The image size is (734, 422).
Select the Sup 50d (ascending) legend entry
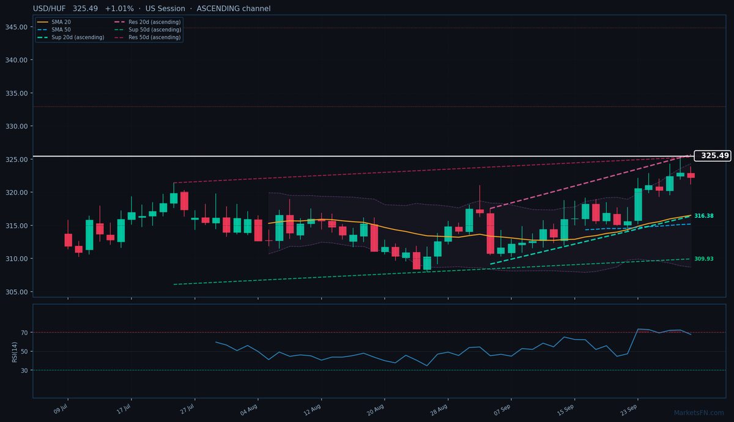(x=147, y=29)
